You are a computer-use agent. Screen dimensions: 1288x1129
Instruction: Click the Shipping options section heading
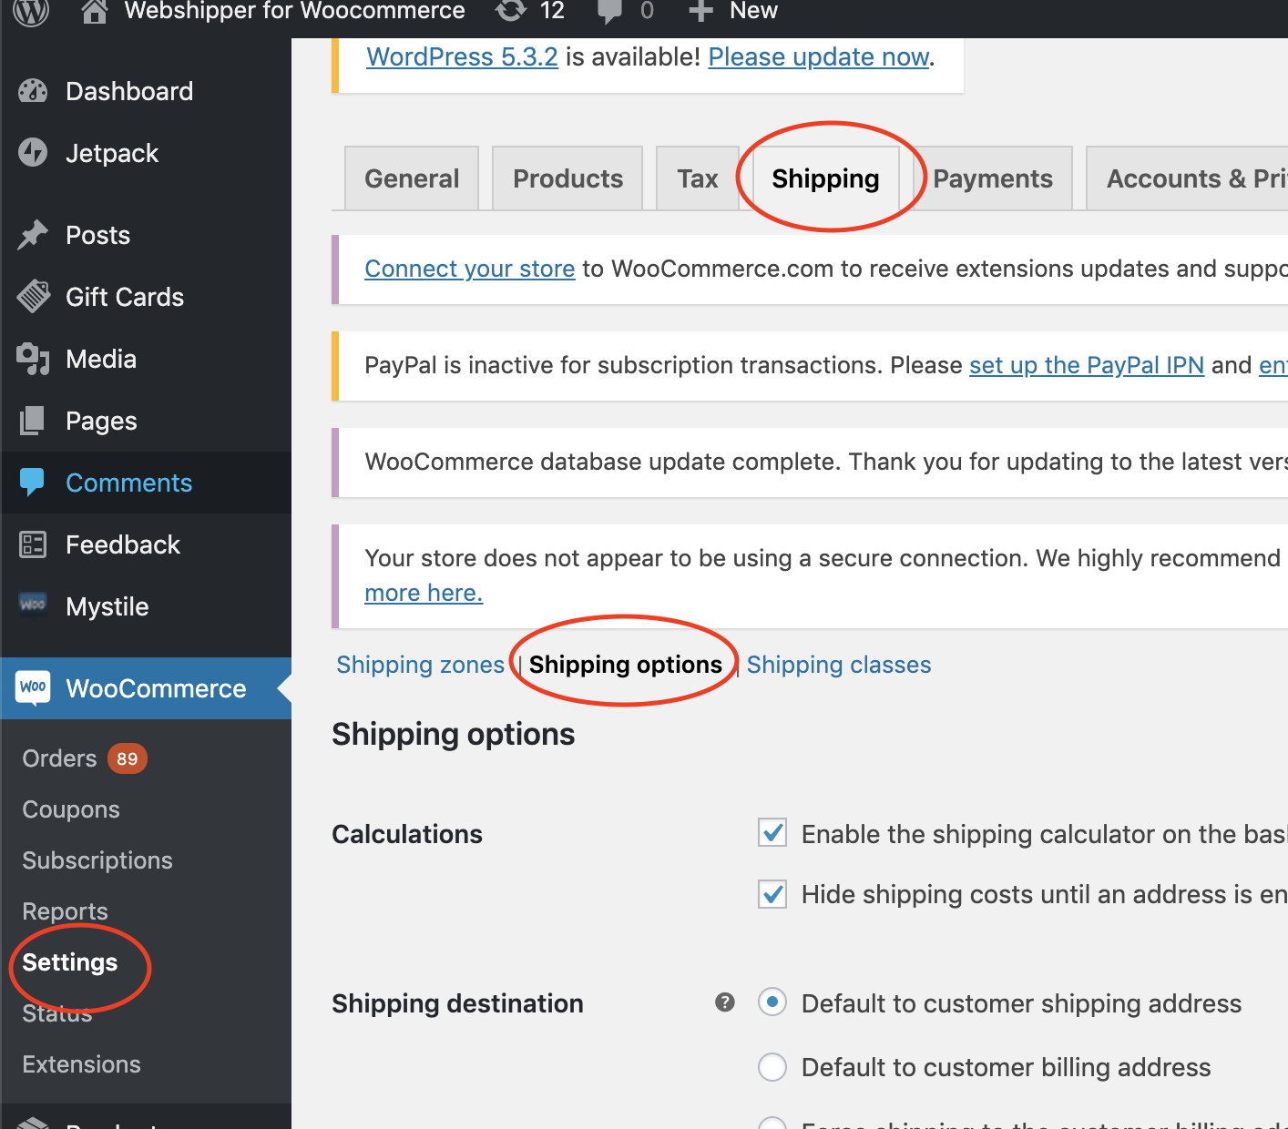453,735
